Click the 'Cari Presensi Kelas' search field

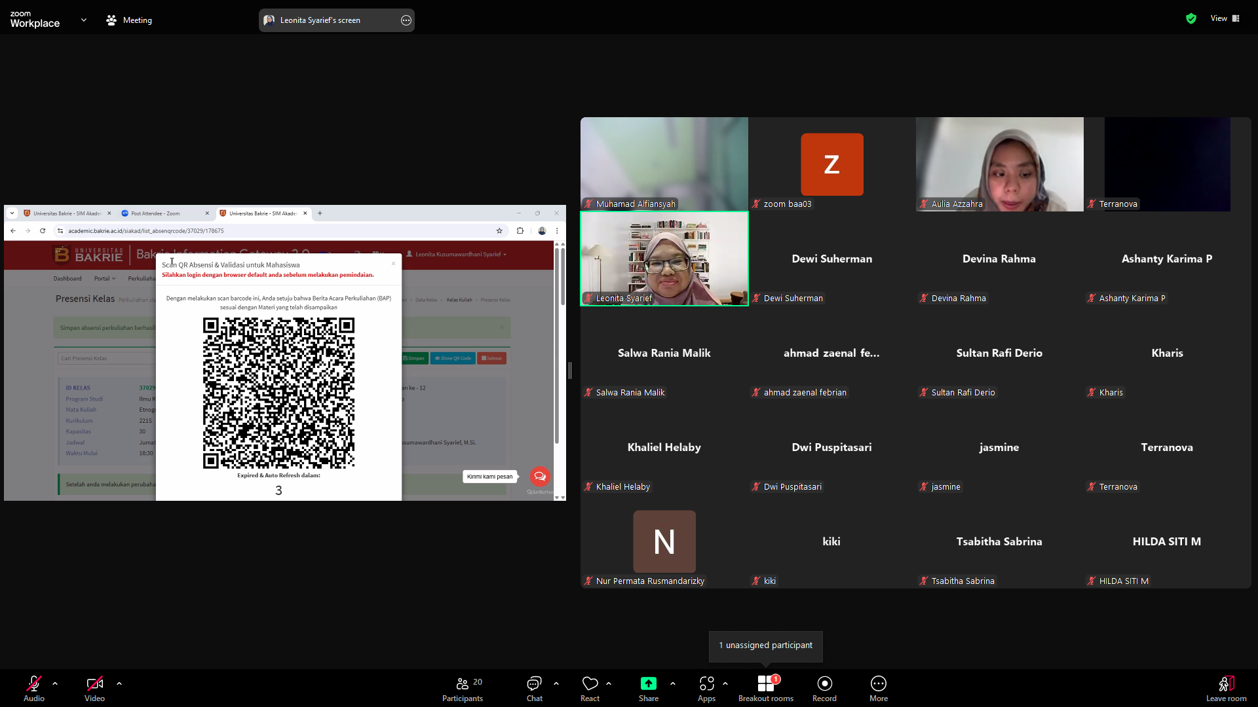tap(107, 358)
